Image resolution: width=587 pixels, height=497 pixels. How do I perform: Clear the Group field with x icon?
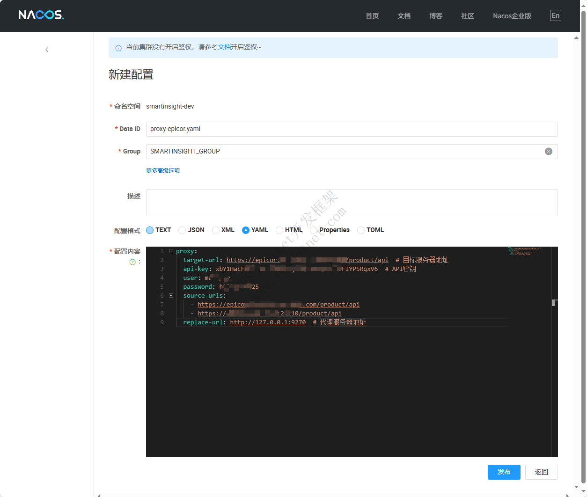point(549,151)
